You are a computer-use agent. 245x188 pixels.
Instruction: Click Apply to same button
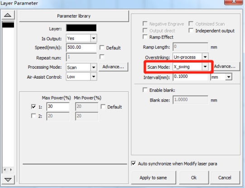154,178
